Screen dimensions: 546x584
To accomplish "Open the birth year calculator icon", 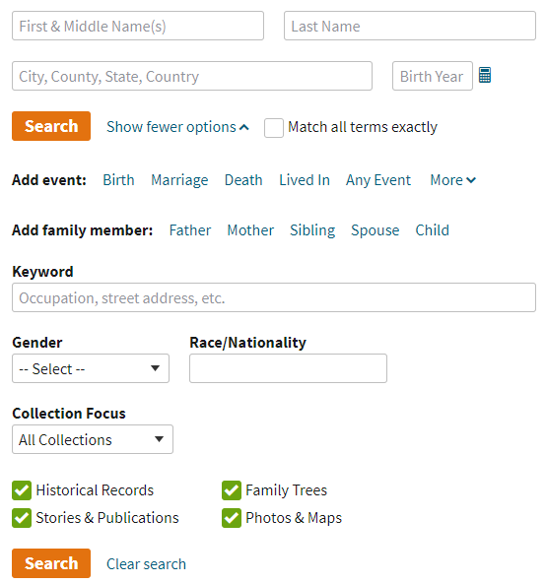I will click(485, 75).
